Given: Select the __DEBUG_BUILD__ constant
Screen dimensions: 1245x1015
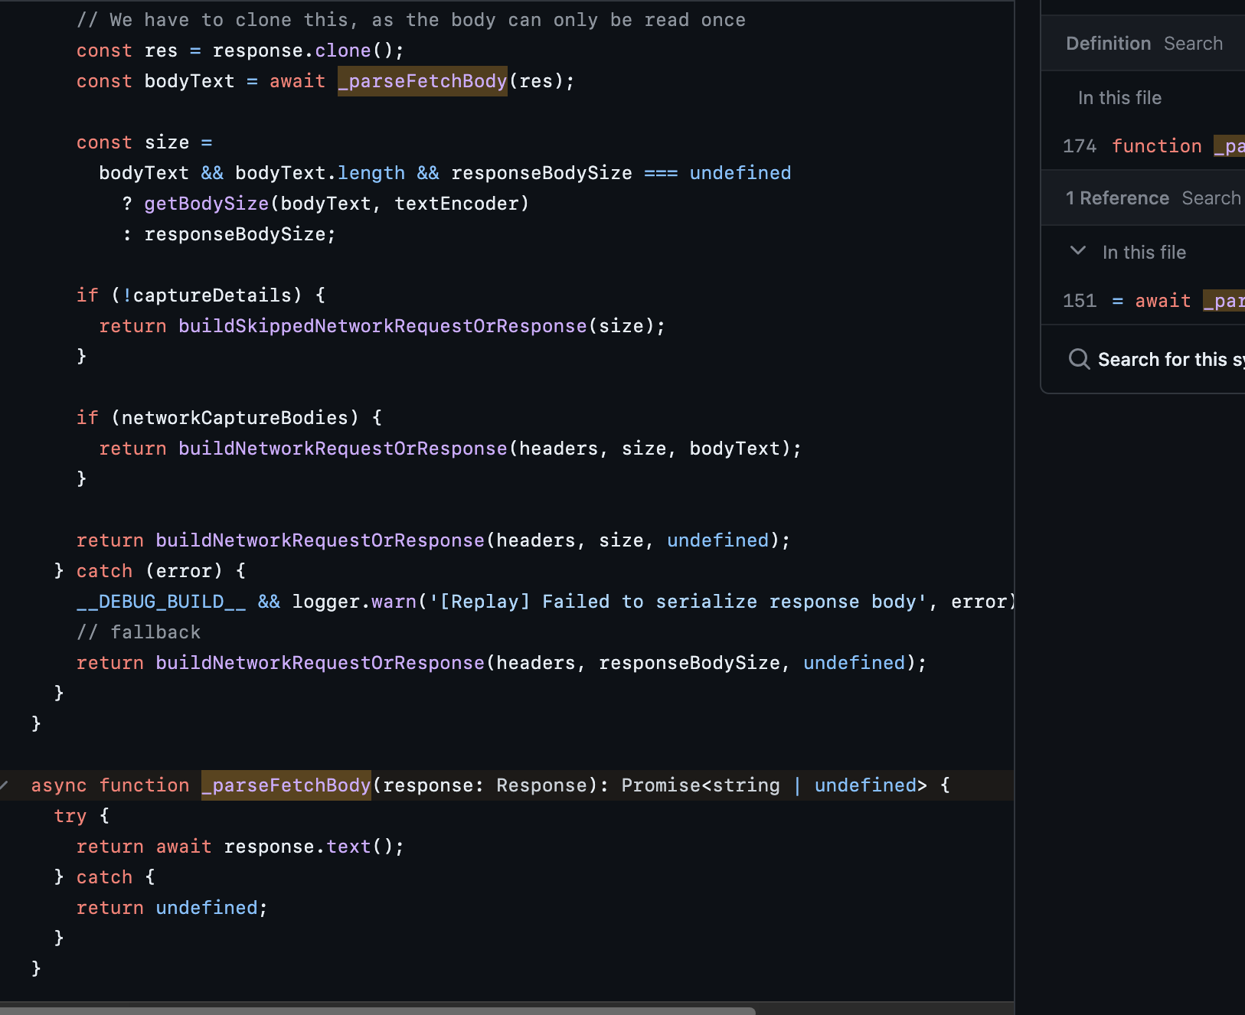Looking at the screenshot, I should coord(162,601).
